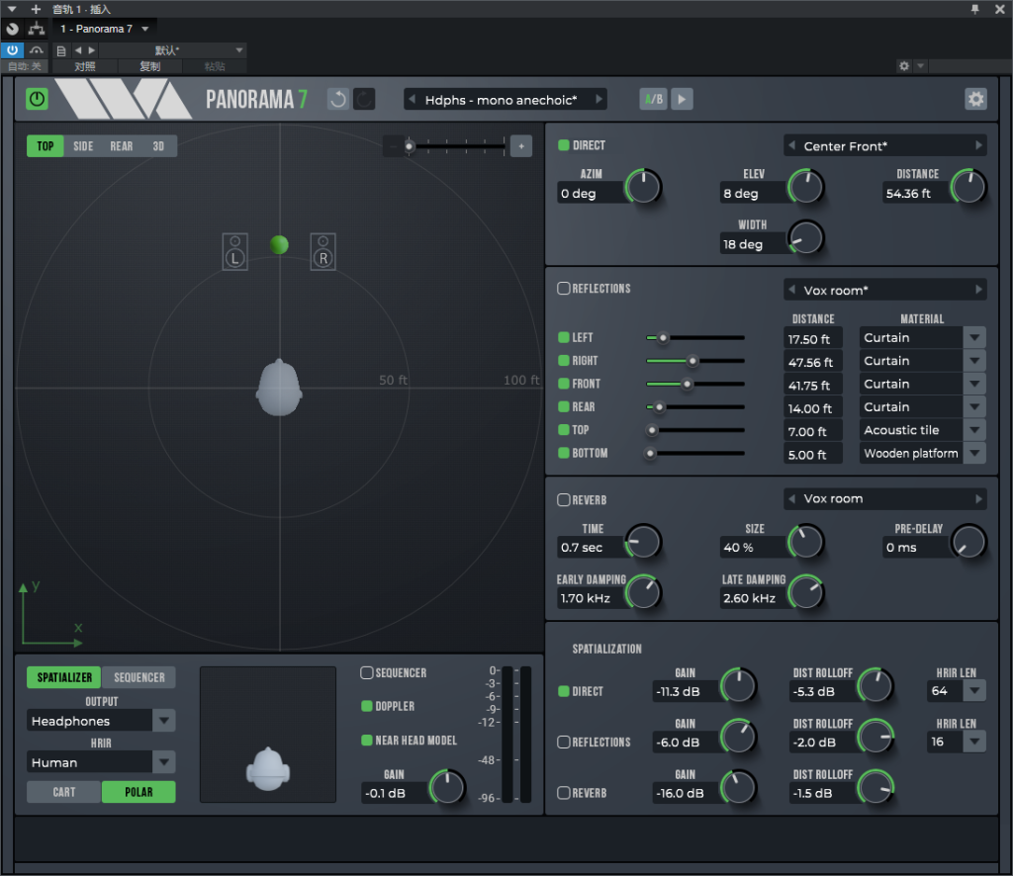Select next Reverb preset arrow
The width and height of the screenshot is (1013, 876).
pyautogui.click(x=978, y=498)
